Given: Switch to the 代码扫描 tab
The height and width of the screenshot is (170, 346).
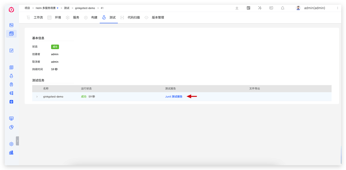Looking at the screenshot, I should pyautogui.click(x=134, y=18).
